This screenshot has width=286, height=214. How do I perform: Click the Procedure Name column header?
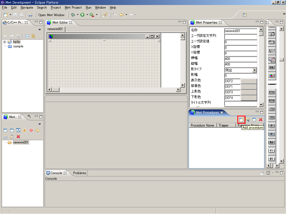[x=202, y=125]
